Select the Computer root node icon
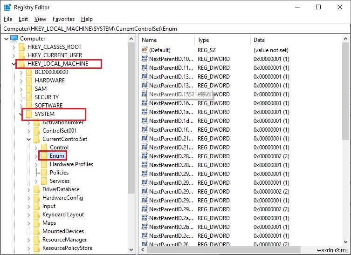 point(14,39)
